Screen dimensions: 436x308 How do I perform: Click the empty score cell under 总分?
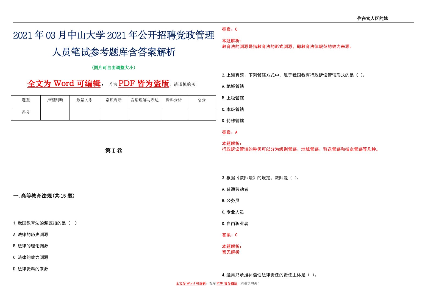click(202, 114)
